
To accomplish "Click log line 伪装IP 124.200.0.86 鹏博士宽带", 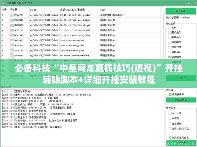I will click(39, 121).
